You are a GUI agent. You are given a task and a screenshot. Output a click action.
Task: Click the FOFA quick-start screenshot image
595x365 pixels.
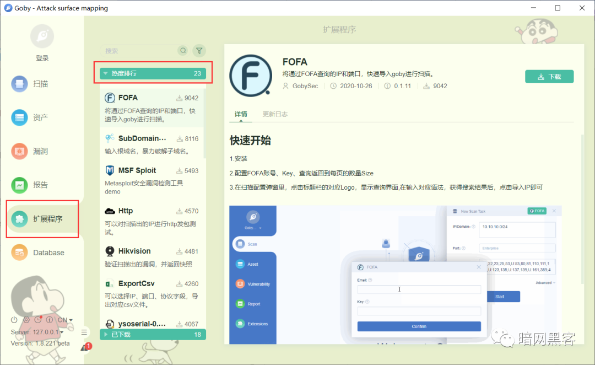396,275
